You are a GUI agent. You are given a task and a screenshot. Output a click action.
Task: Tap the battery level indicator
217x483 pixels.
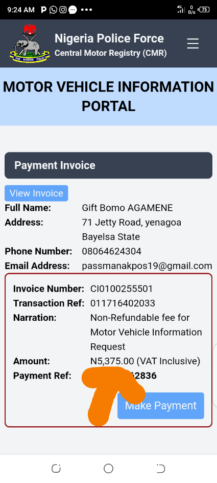point(204,10)
